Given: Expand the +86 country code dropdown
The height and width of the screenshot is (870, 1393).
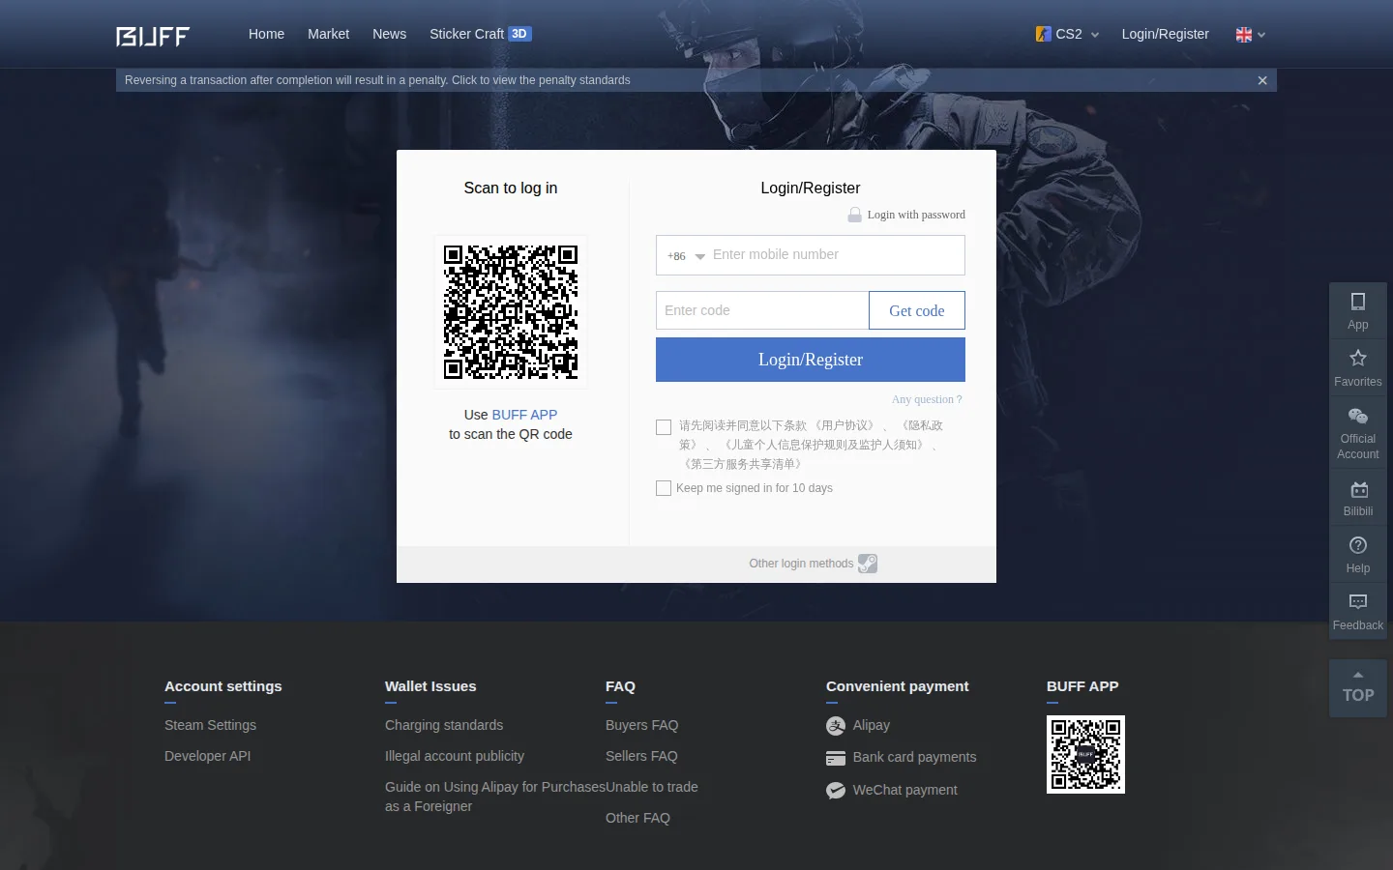Looking at the screenshot, I should pos(686,256).
